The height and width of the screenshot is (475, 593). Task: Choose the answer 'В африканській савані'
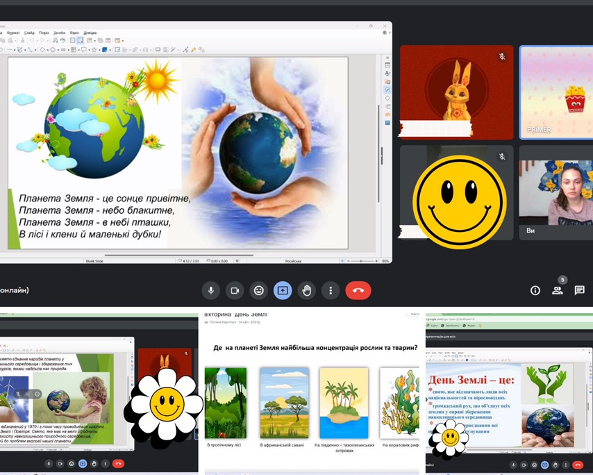[x=282, y=445]
